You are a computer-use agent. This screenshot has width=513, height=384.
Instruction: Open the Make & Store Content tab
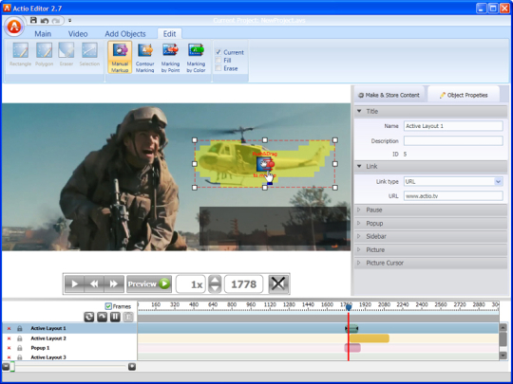point(389,95)
